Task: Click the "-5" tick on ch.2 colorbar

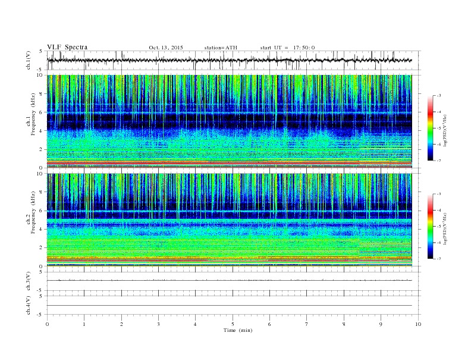Action: (x=438, y=226)
